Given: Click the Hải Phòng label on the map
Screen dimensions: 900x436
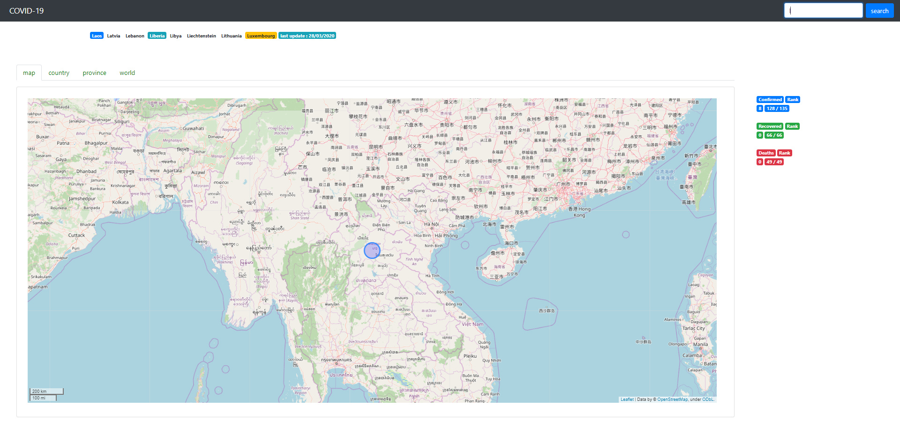Looking at the screenshot, I should 446,236.
